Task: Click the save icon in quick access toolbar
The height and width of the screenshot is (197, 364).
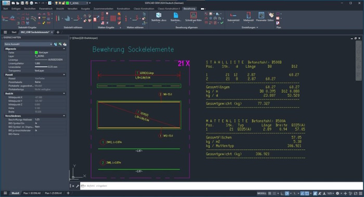Action: click(22, 3)
